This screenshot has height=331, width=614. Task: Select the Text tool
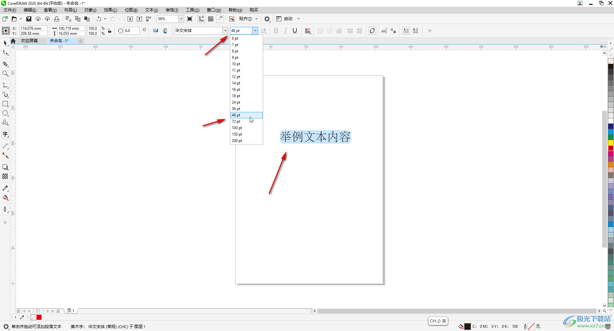point(5,134)
